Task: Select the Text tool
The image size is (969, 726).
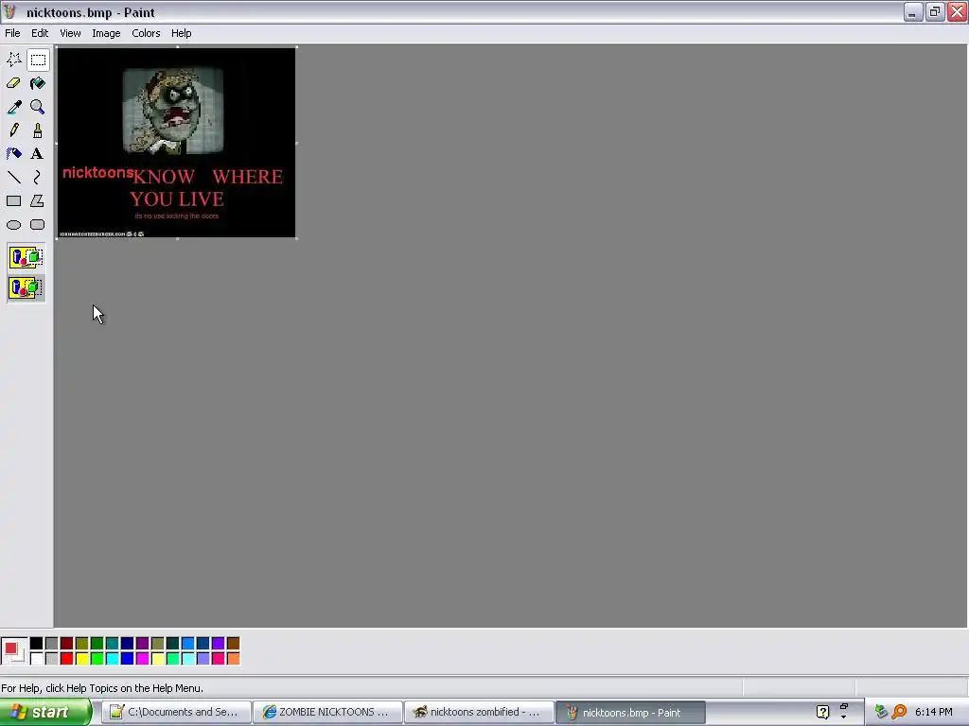Action: pos(38,154)
